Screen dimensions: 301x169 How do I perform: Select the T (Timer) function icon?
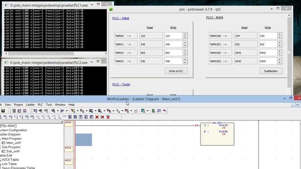[x=80, y=117]
